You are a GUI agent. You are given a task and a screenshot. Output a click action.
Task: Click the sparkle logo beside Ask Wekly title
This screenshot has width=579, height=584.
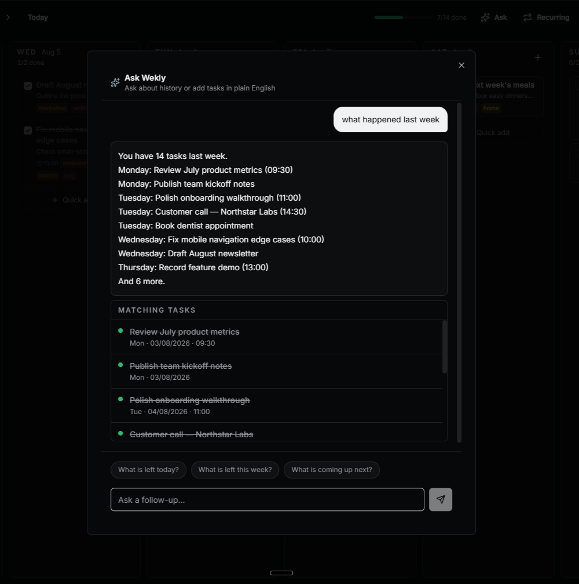click(x=115, y=83)
